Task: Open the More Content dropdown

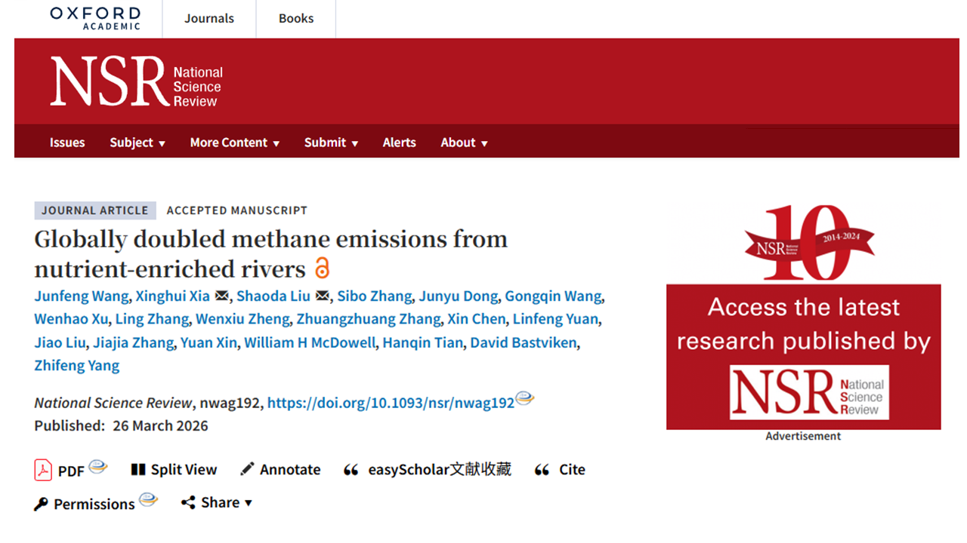Action: 234,143
